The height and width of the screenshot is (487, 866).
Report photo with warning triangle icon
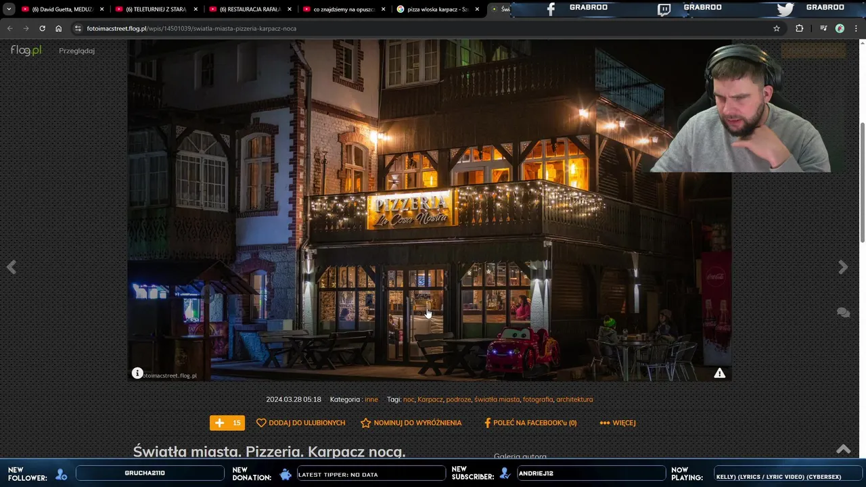[x=720, y=373]
